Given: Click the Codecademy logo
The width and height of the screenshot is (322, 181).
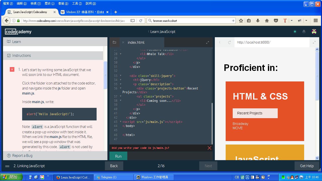Looking at the screenshot, I should tap(18, 32).
